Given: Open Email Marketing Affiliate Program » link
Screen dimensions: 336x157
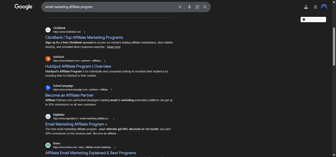Looking at the screenshot, I should [76, 124].
